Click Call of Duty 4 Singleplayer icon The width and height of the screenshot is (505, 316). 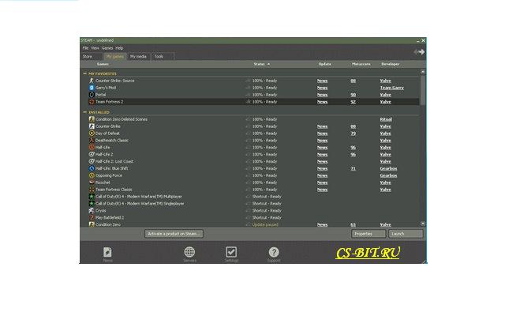[x=92, y=204]
